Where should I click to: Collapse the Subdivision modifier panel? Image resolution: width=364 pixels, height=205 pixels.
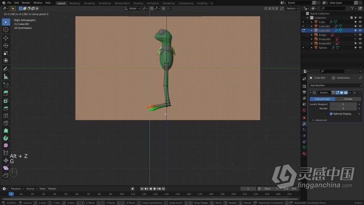[x=311, y=93]
